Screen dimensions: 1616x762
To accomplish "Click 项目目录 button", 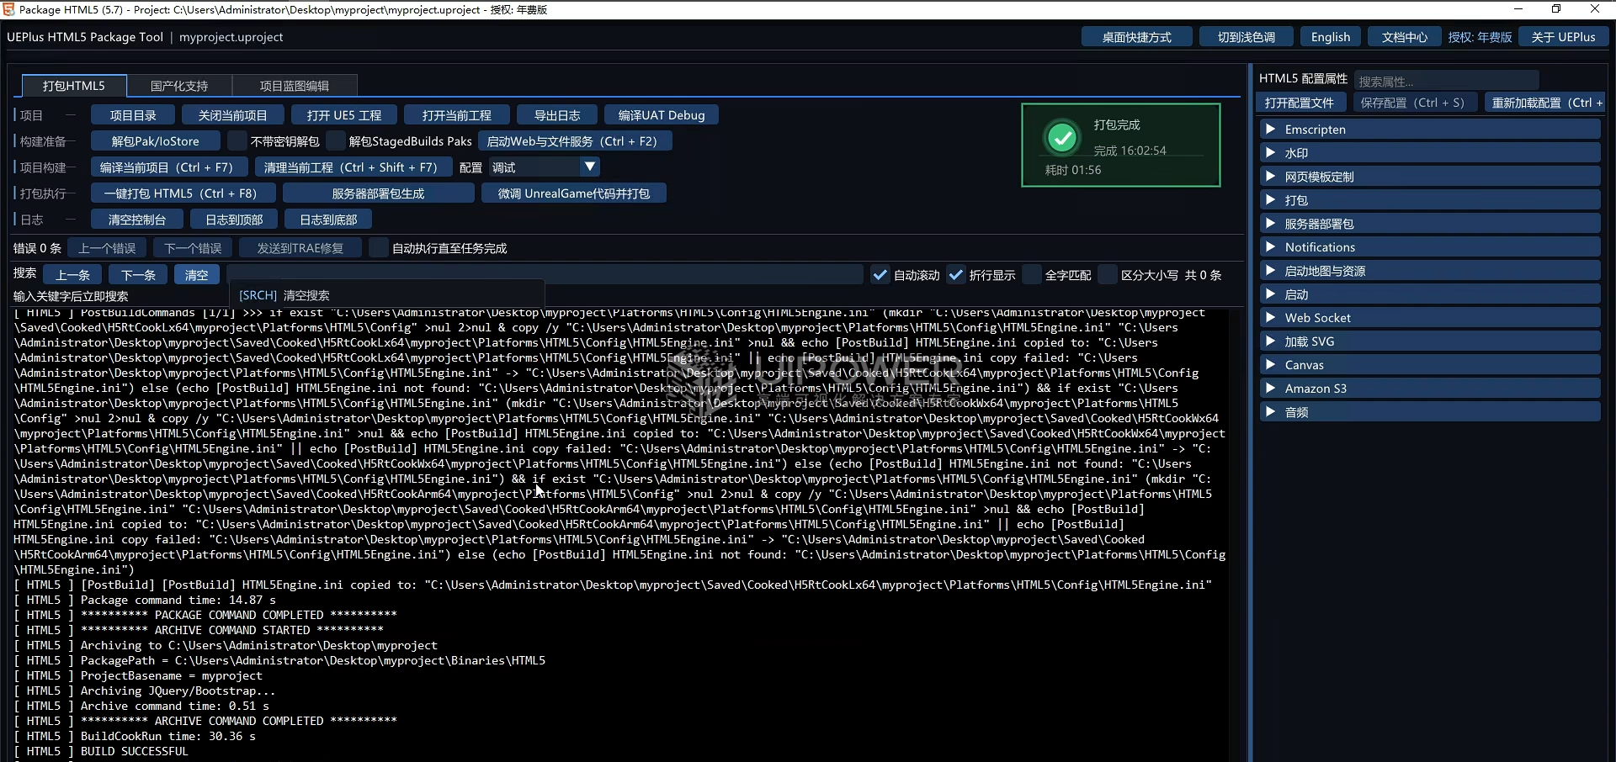I will click(x=133, y=115).
